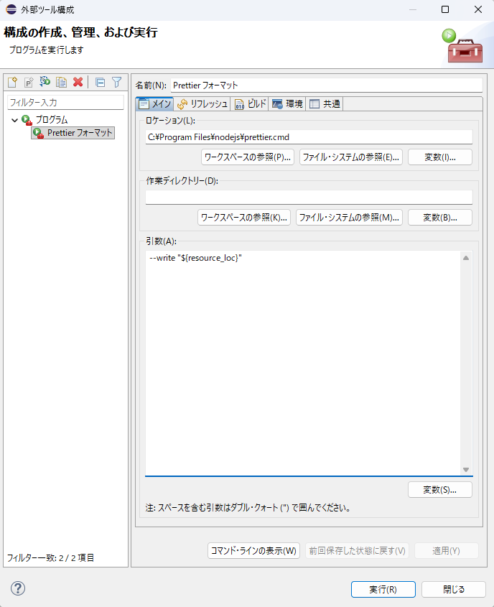Duplicate the selected launch configuration
Viewport: 494px width, 607px height.
tap(62, 82)
